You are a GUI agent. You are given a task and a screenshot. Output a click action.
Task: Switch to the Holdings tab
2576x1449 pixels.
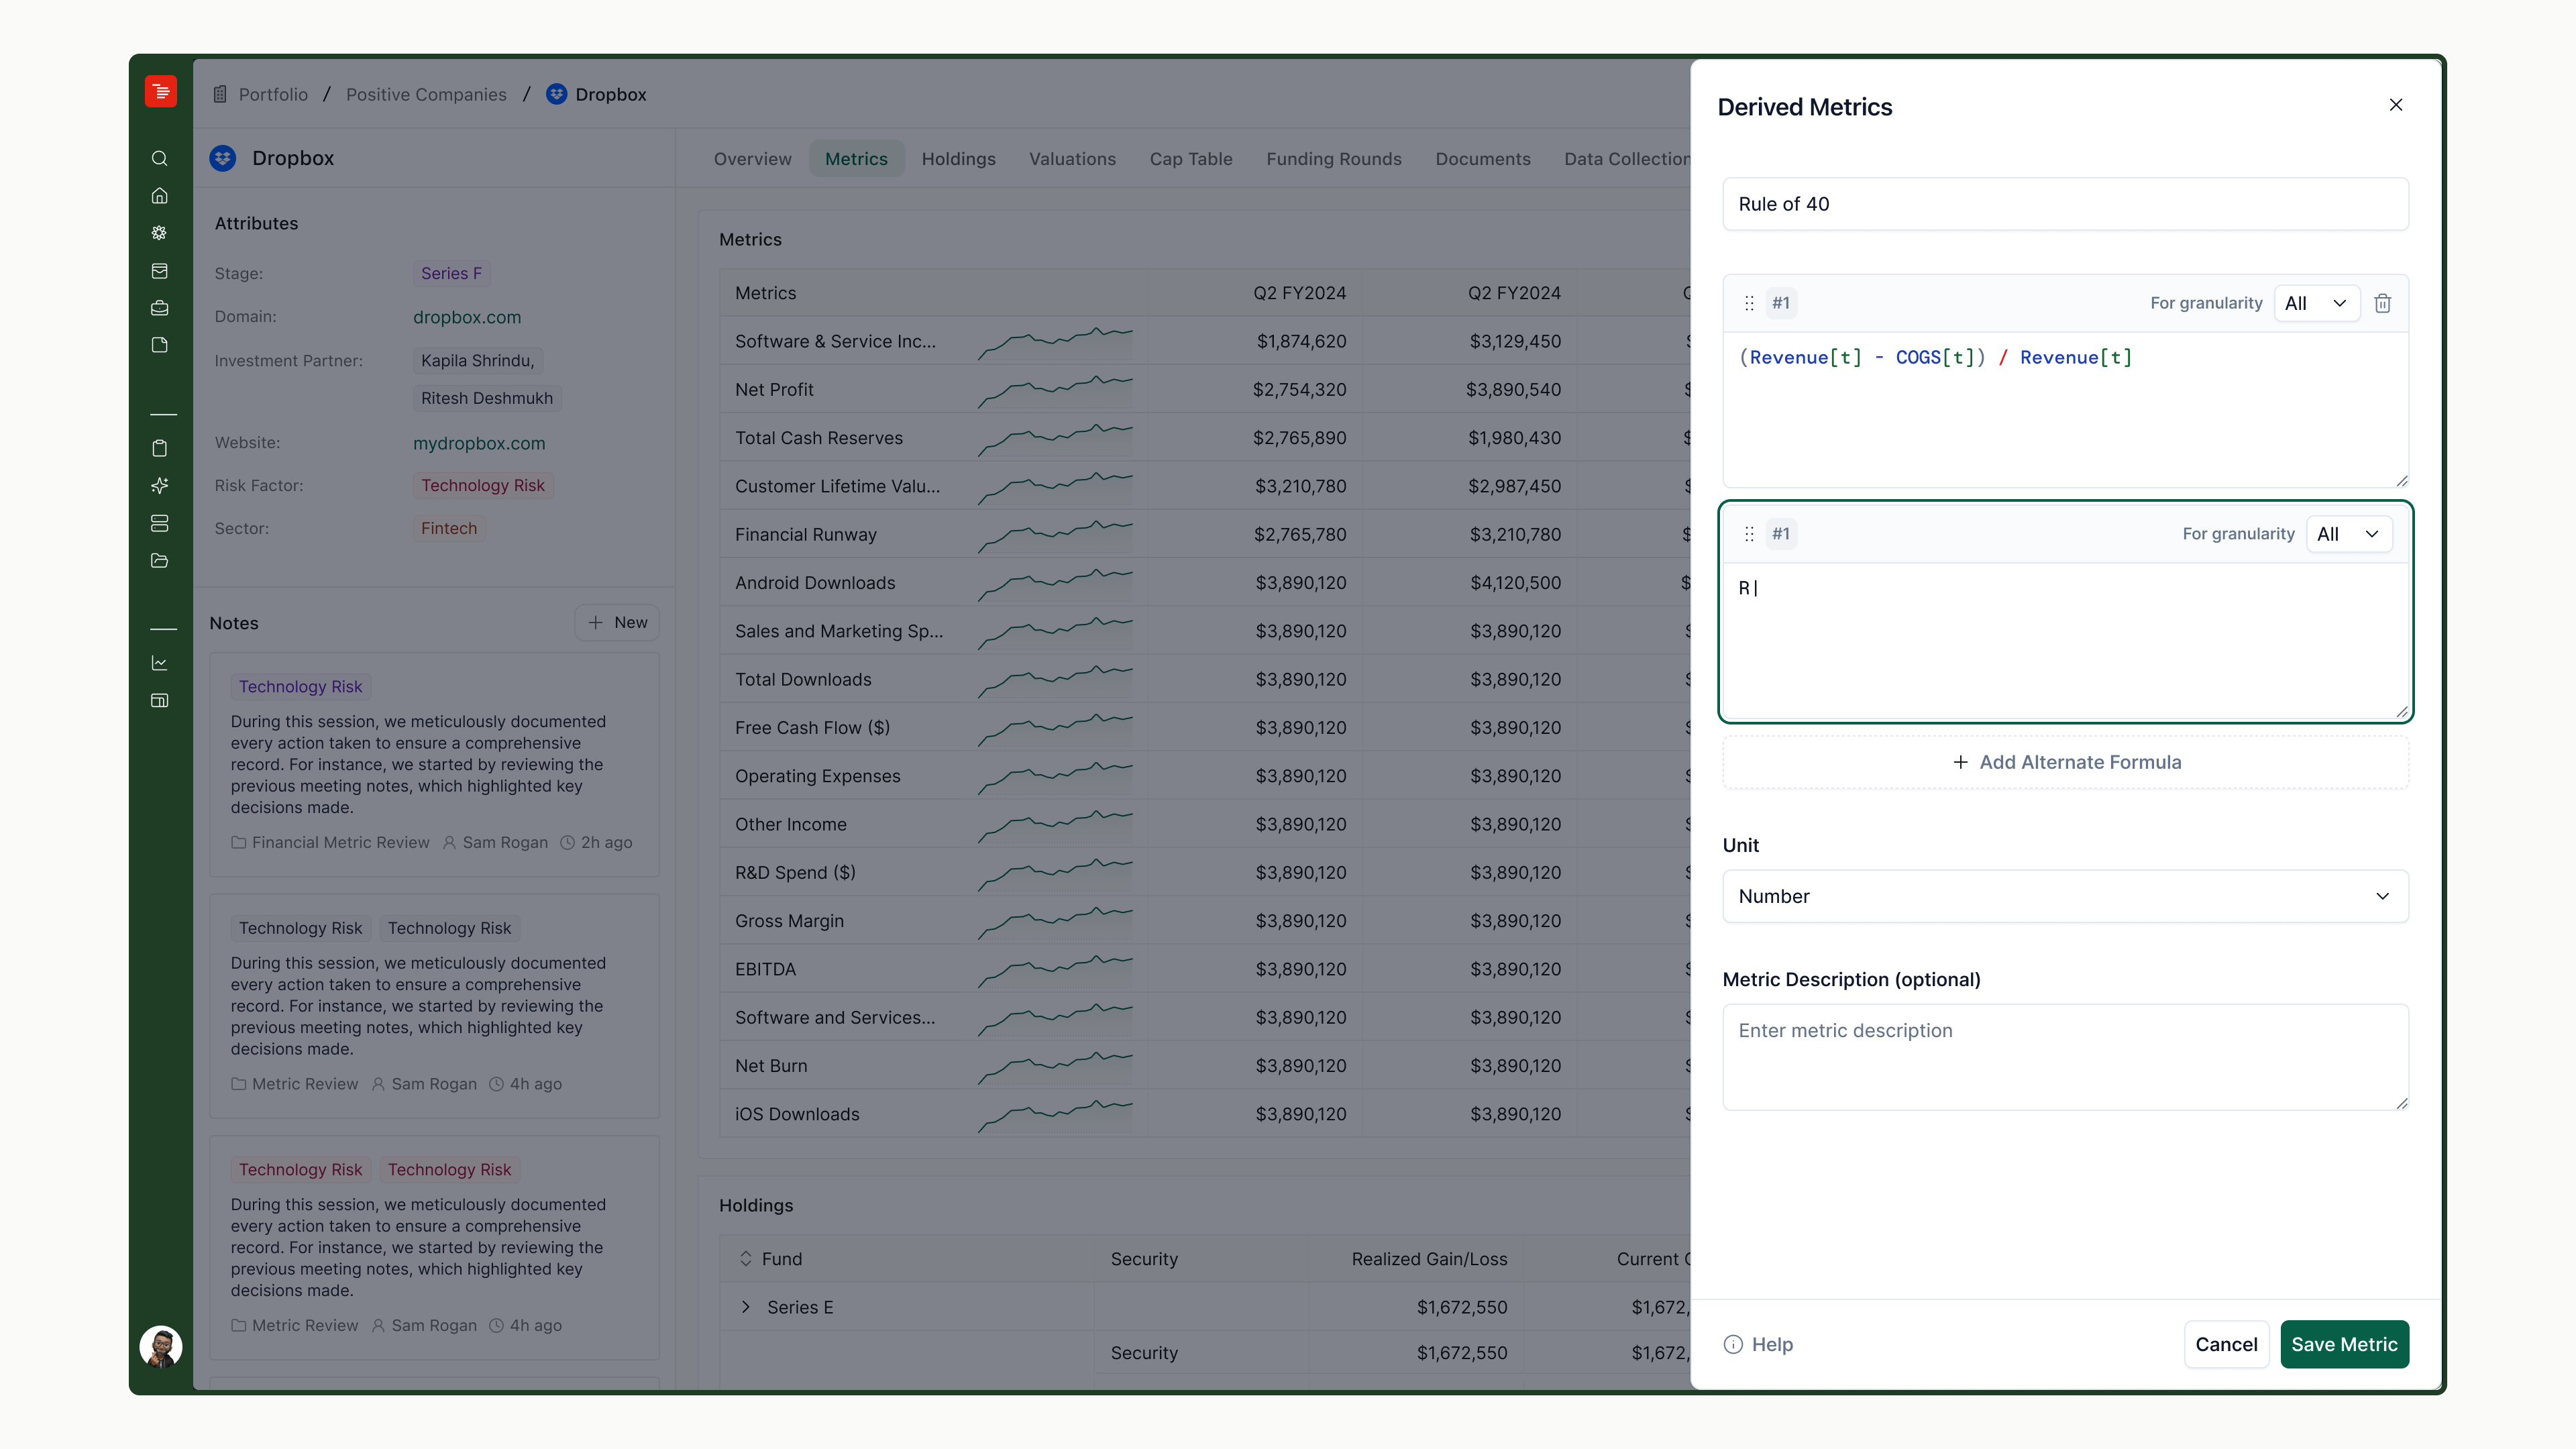(x=958, y=159)
